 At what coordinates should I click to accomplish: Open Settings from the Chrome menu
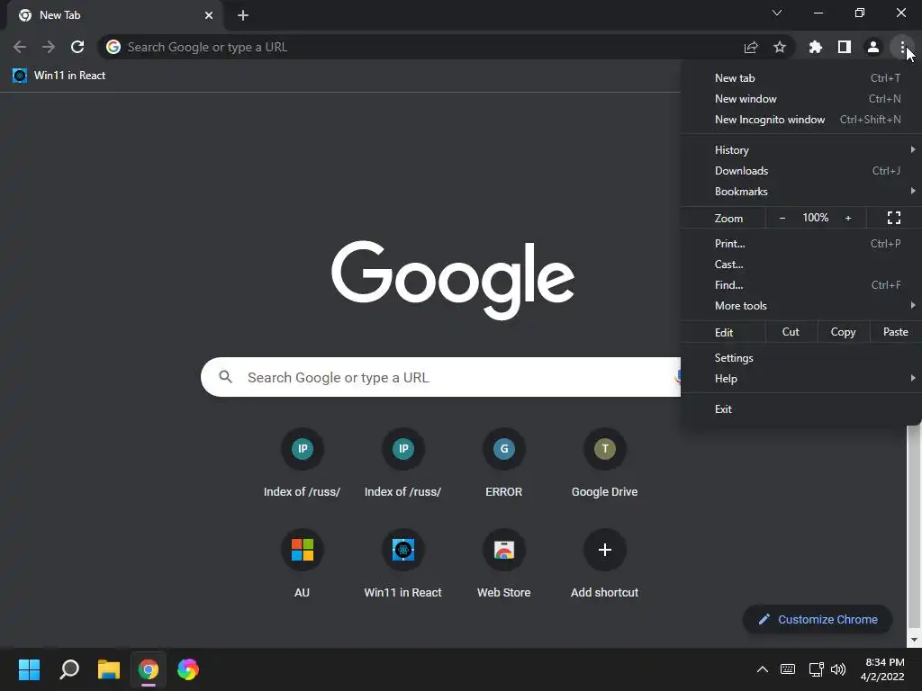pos(800,358)
